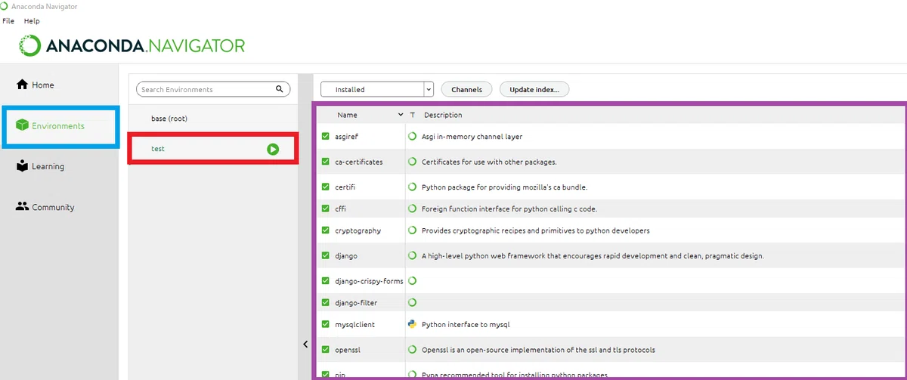This screenshot has width=907, height=380.
Task: Click the django-filter package name
Action: 356,303
